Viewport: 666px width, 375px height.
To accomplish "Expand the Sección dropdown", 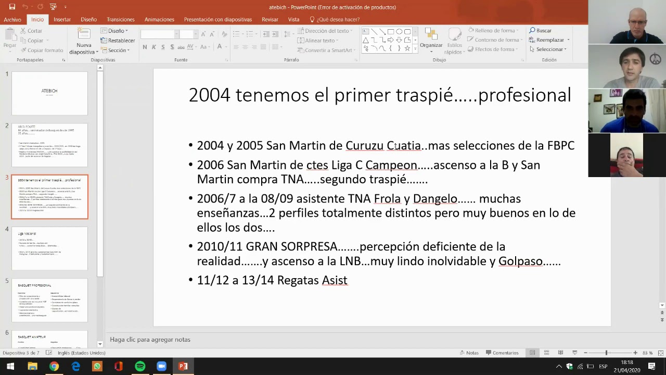I will pyautogui.click(x=115, y=51).
